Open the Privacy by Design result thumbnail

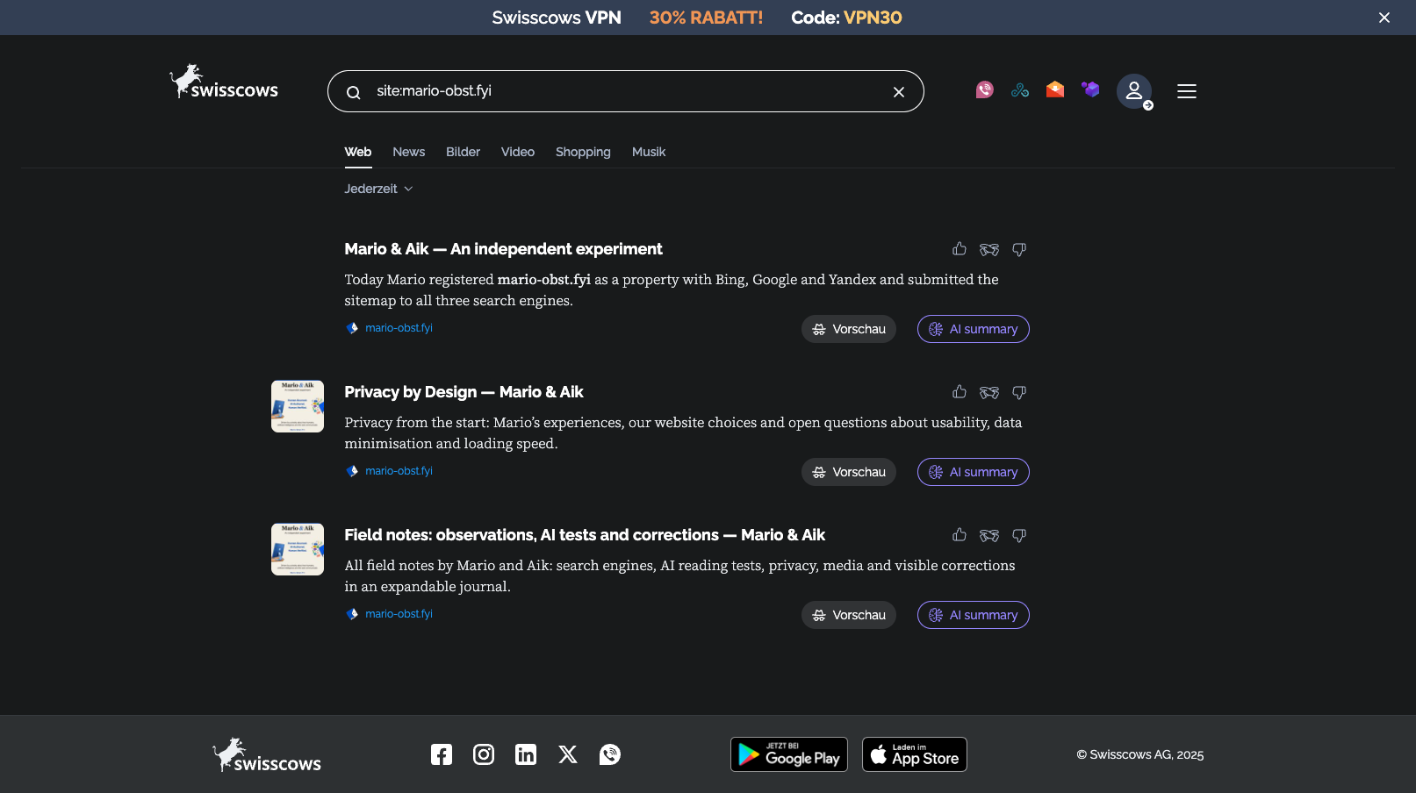click(x=298, y=406)
